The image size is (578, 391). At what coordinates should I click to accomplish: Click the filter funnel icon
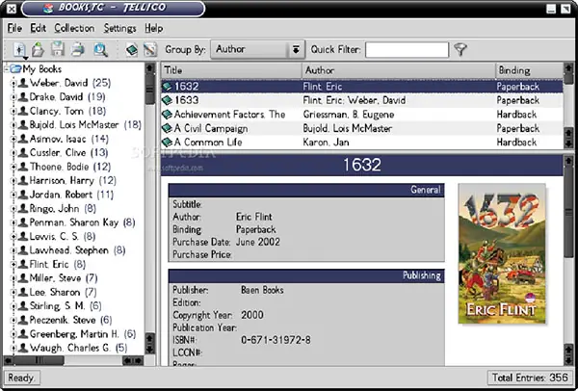460,49
